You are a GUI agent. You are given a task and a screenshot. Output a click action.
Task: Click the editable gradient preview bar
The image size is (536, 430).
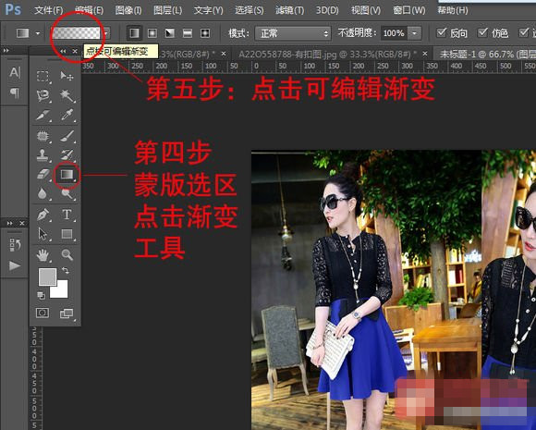pos(77,33)
